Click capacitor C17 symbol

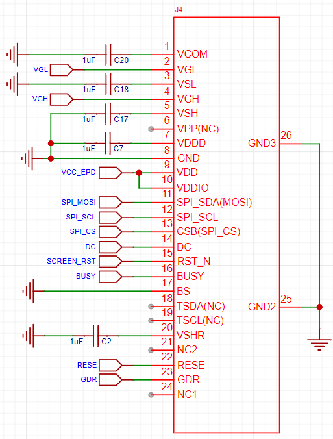(x=108, y=114)
